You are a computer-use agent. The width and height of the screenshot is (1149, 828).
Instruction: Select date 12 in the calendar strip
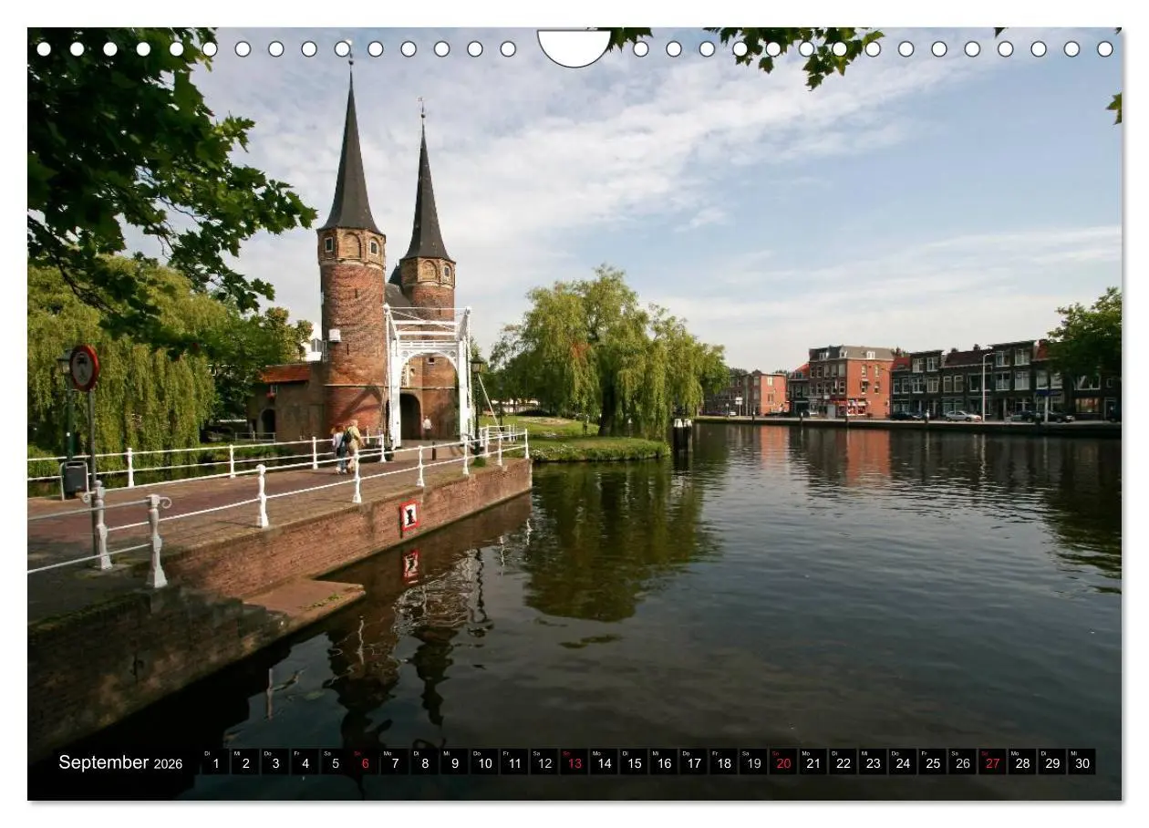[544, 762]
